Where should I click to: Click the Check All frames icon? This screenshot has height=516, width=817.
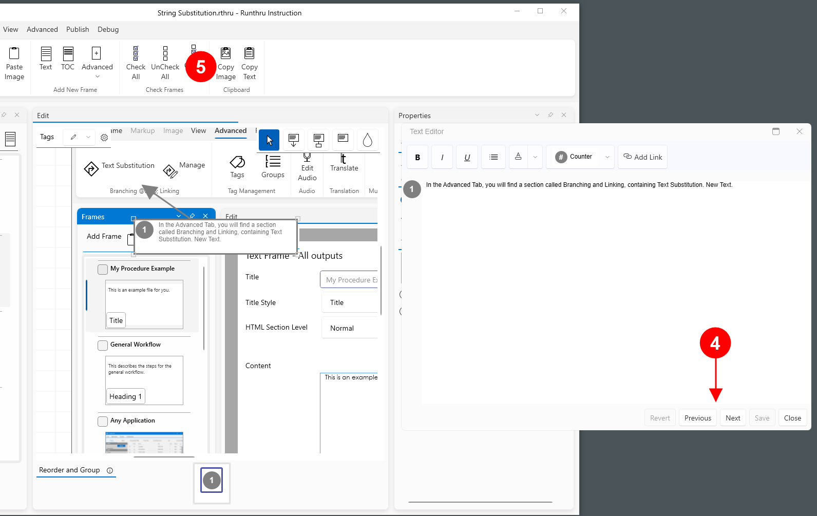(136, 53)
